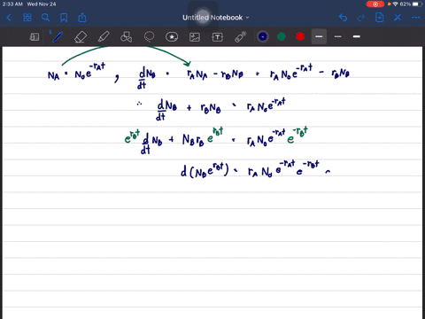The height and width of the screenshot is (319, 425).
Task: Open the Elements sticker tool
Action: coord(172,37)
